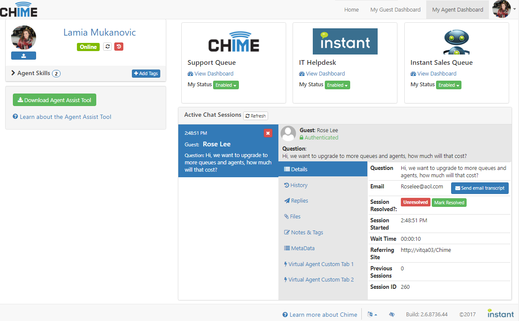Click the Chime logo in the header
Image resolution: width=519 pixels, height=321 pixels.
coord(18,9)
